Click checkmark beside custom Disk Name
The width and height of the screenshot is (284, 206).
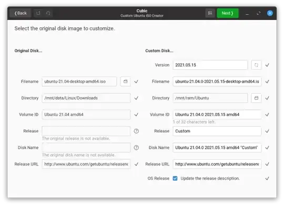tap(267, 148)
